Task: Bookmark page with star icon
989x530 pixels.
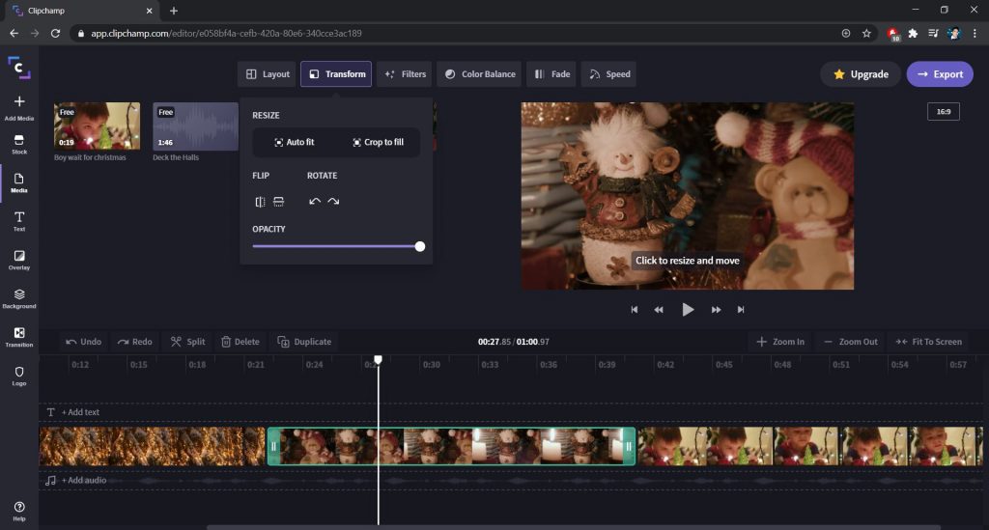Action: [x=866, y=34]
